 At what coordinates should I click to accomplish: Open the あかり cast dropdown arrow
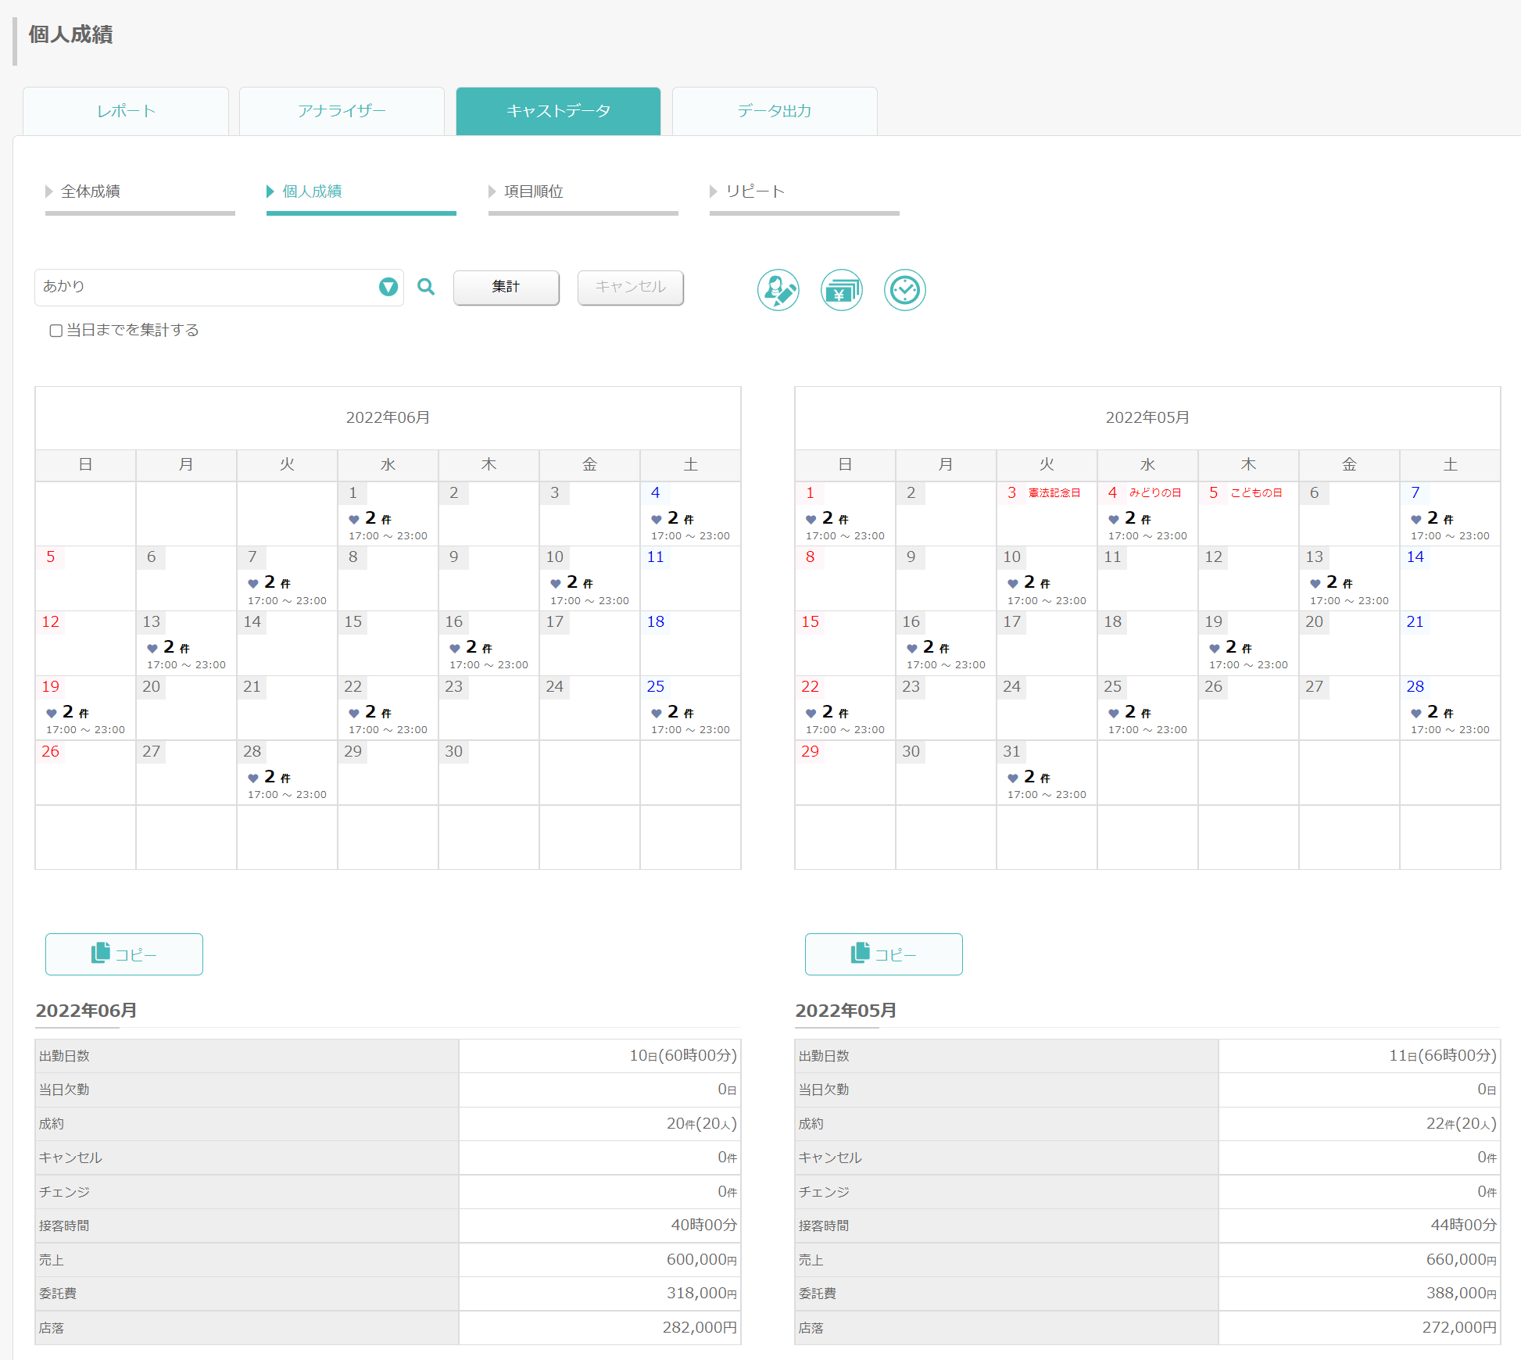(x=388, y=287)
